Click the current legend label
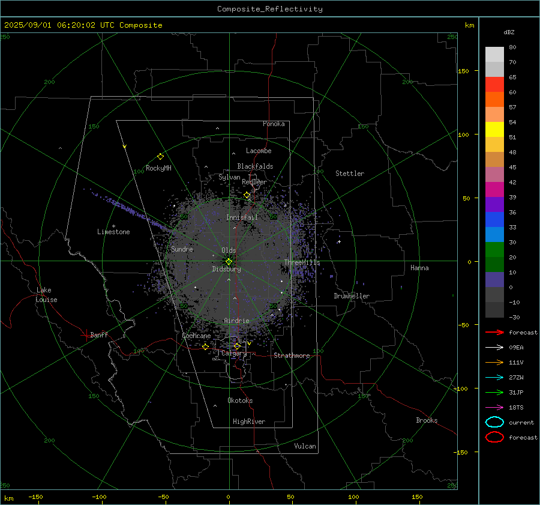Screen dimensions: 540x505 tap(521, 422)
